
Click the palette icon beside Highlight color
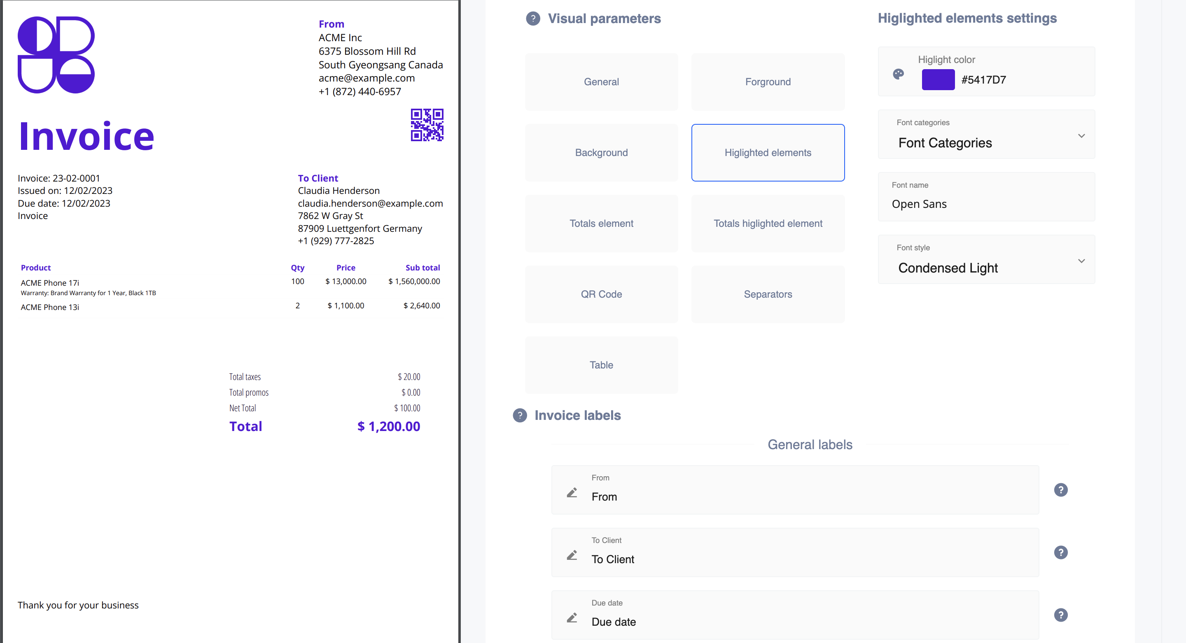898,74
